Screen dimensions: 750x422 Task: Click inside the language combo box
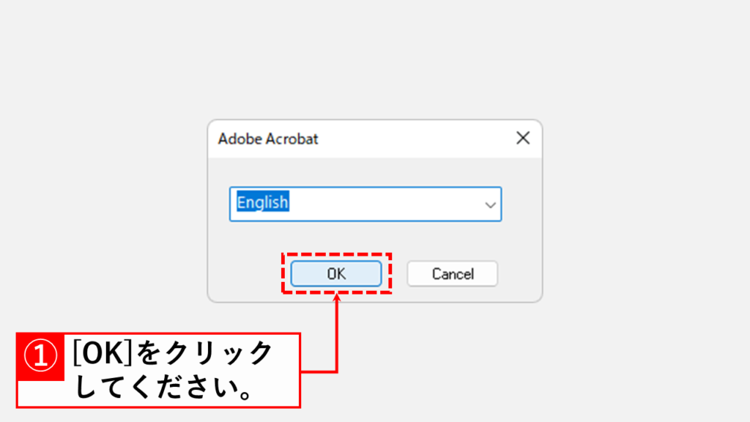pyautogui.click(x=365, y=204)
